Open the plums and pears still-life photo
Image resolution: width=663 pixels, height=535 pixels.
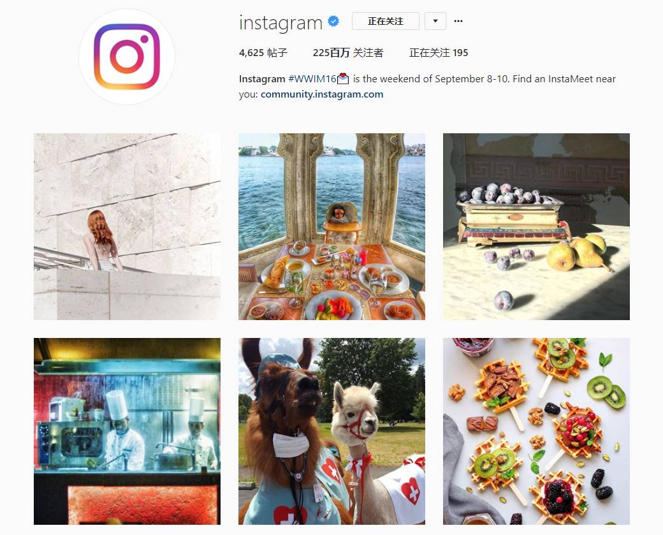537,226
